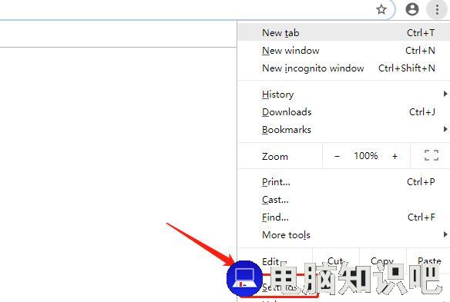The width and height of the screenshot is (450, 302).
Task: Open the user profile avatar icon
Action: (x=411, y=9)
